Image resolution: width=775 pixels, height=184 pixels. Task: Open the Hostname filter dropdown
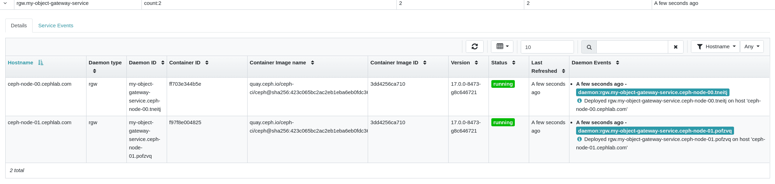(715, 47)
